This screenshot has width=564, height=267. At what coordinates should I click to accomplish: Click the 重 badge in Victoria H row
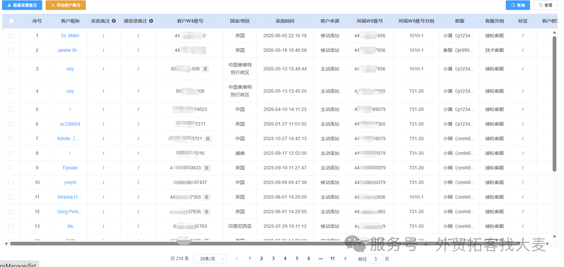(x=207, y=197)
